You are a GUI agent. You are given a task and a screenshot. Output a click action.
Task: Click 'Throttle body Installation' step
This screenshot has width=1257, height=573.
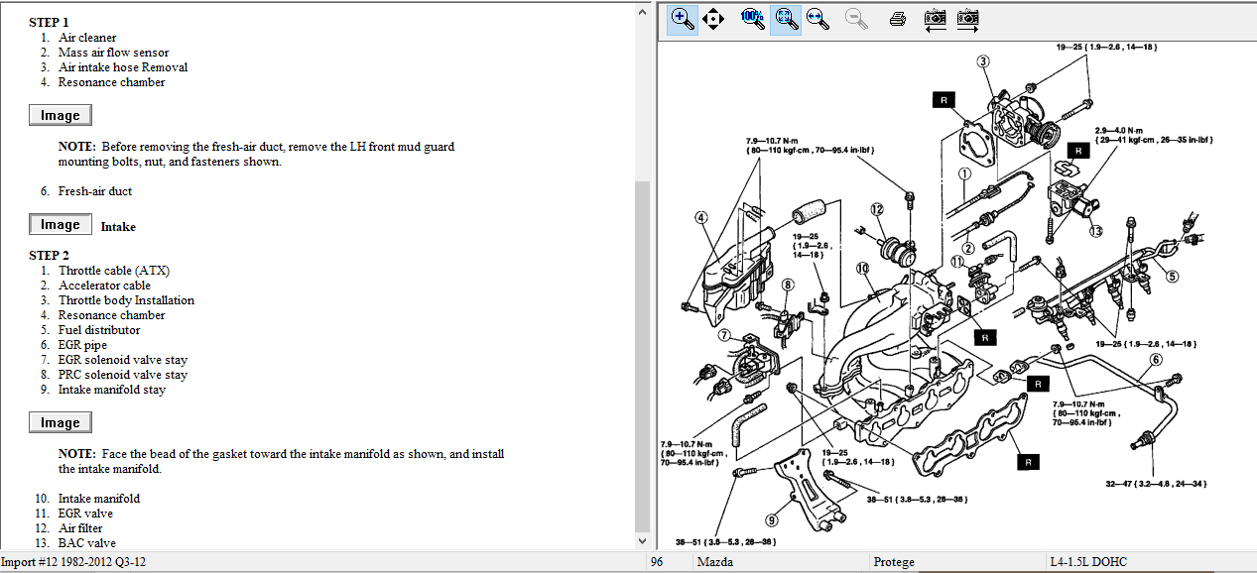(126, 300)
